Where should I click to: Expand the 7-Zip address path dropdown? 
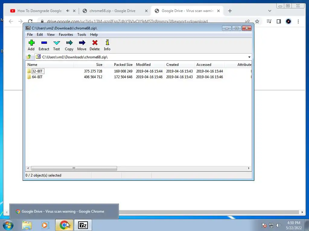click(x=249, y=57)
